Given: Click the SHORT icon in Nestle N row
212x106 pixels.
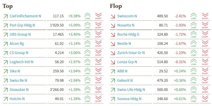Looking at the screenshot, I should point(205,43).
